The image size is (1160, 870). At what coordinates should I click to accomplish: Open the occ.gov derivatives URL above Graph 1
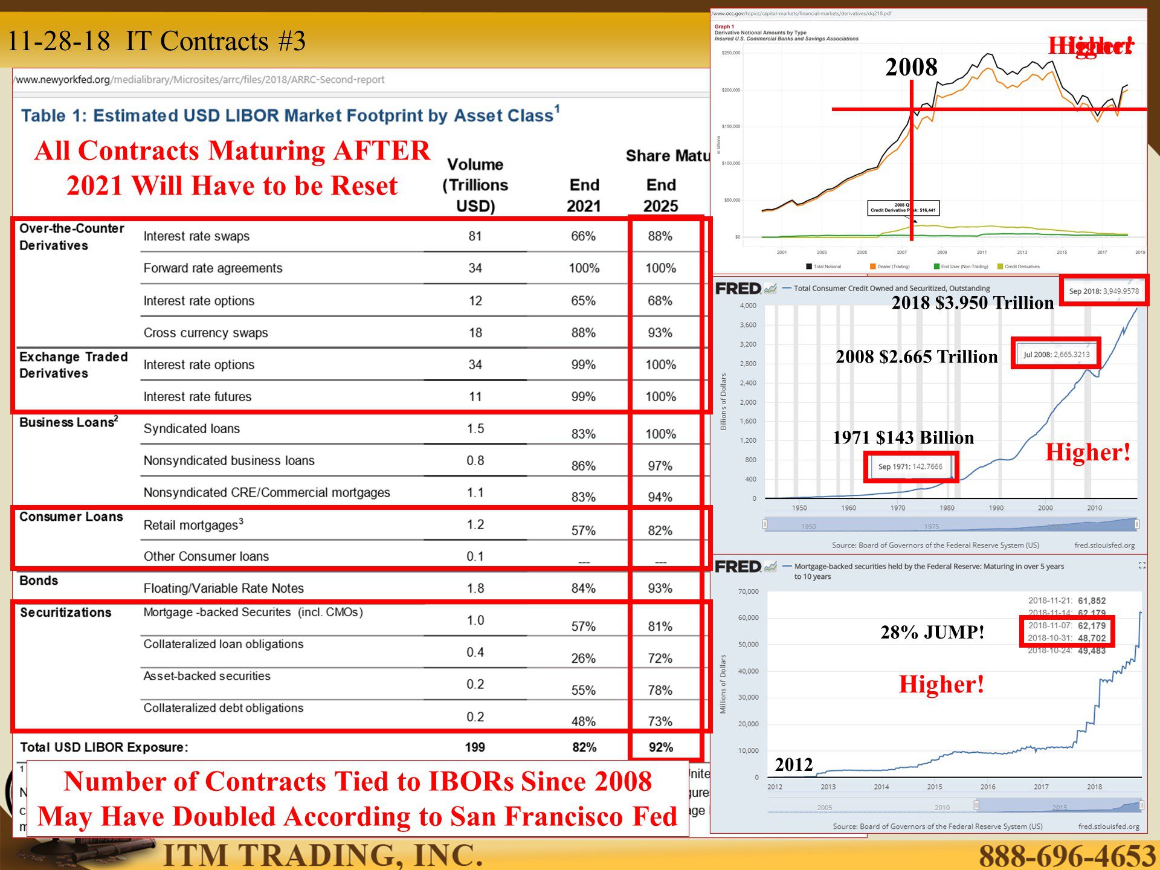tap(802, 13)
